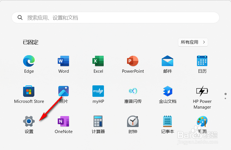Image resolution: width=231 pixels, height=150 pixels.
Task: Go to next pinned apps page dot
Action: click(226, 98)
